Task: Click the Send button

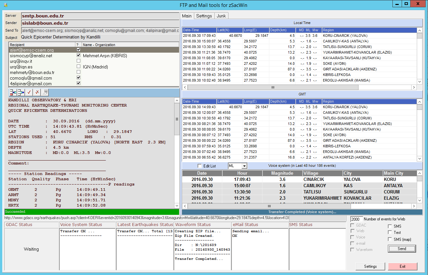Action: (402, 249)
